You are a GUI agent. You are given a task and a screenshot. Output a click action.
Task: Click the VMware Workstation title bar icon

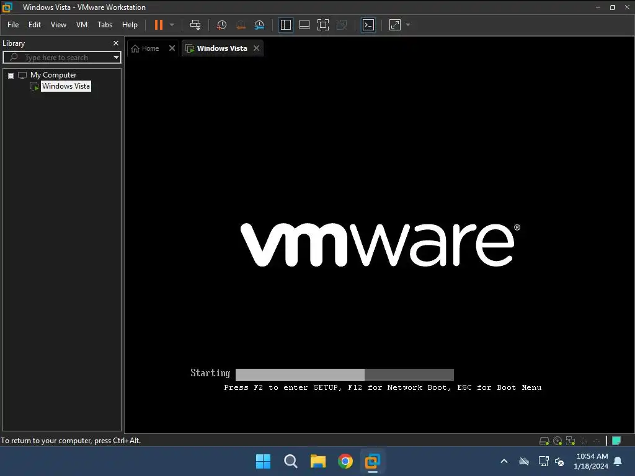coord(7,7)
